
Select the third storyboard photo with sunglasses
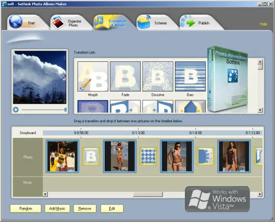click(x=177, y=156)
